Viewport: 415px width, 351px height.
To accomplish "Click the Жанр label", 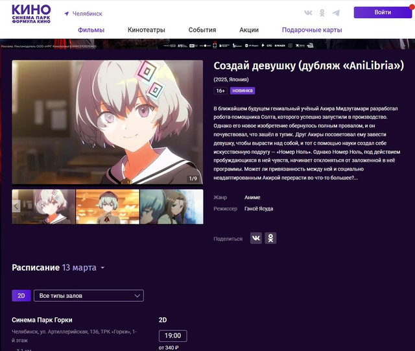I will [x=220, y=197].
